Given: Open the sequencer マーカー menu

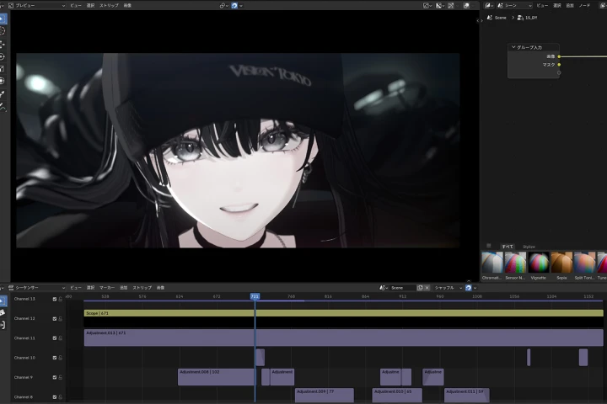Looking at the screenshot, I should pos(107,288).
